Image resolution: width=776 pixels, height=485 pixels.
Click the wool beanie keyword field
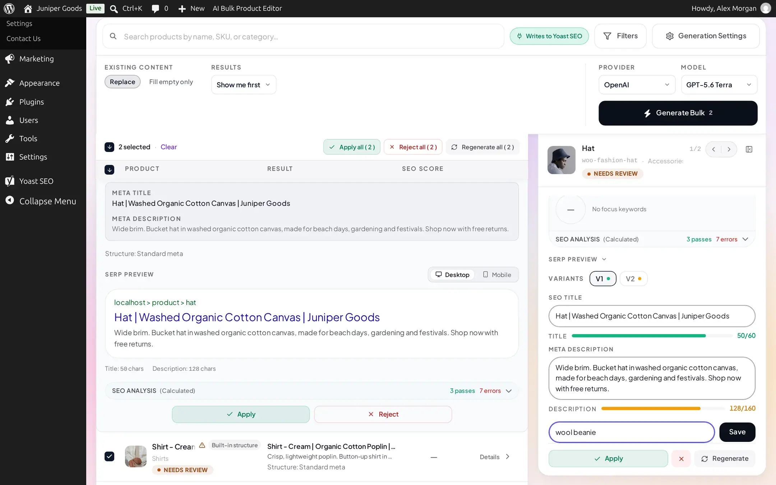point(632,432)
